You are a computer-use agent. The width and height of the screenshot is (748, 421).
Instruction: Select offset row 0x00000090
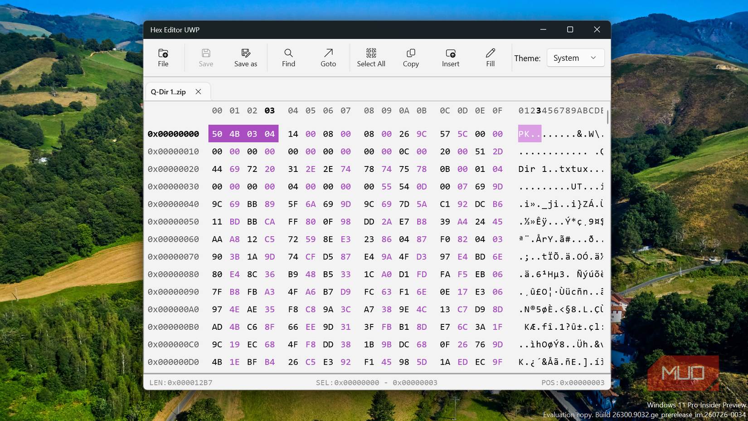(173, 292)
